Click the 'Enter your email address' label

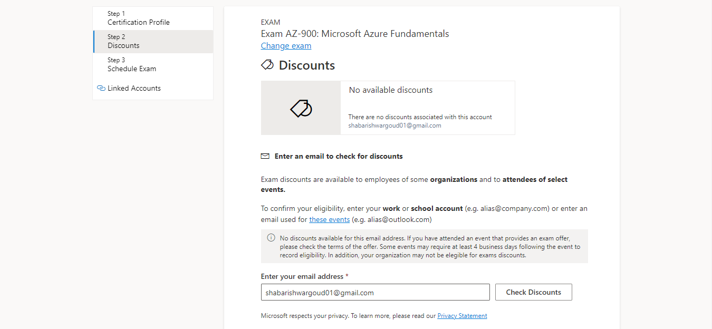305,277
